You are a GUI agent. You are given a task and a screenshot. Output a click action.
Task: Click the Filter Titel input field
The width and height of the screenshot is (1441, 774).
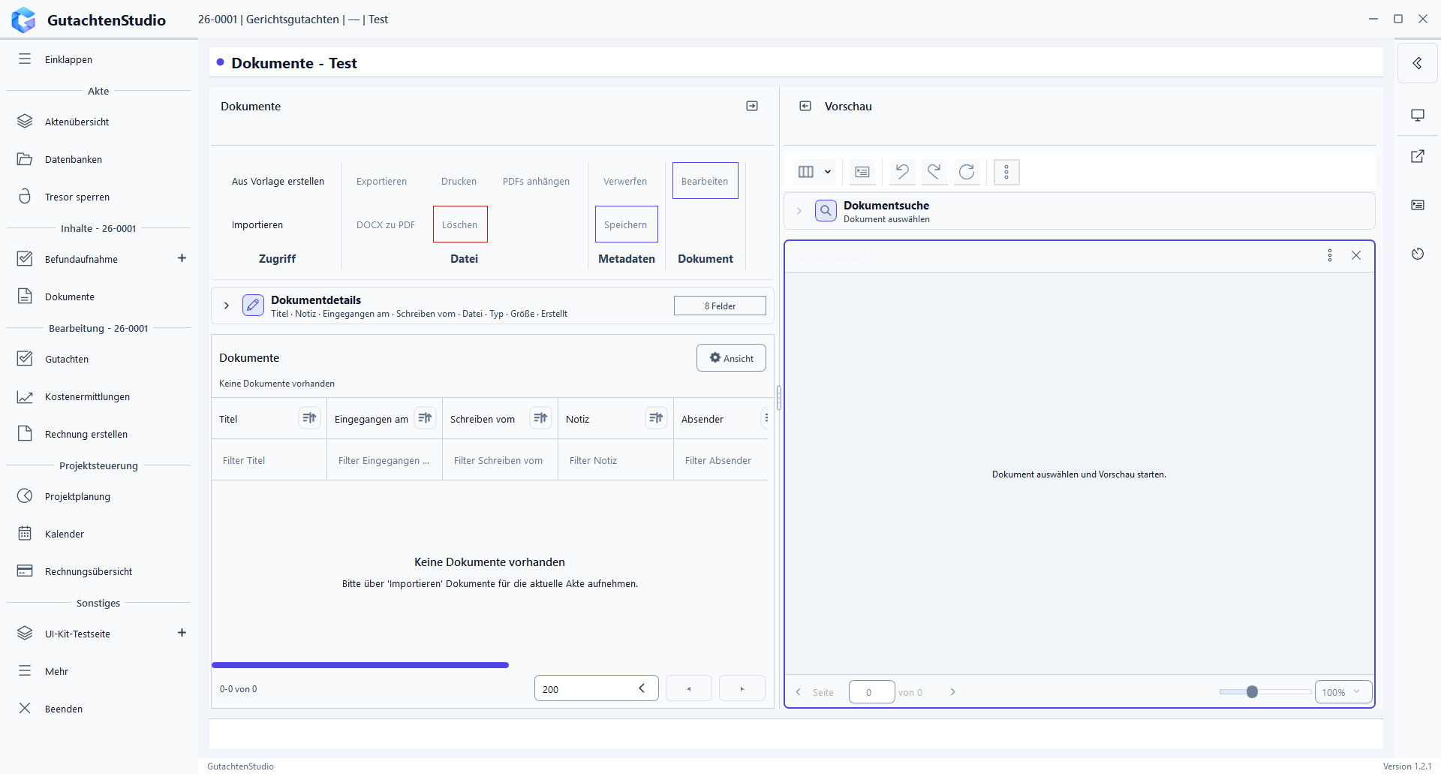[269, 460]
